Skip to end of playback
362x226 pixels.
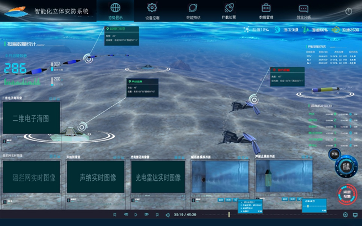(x=157, y=214)
